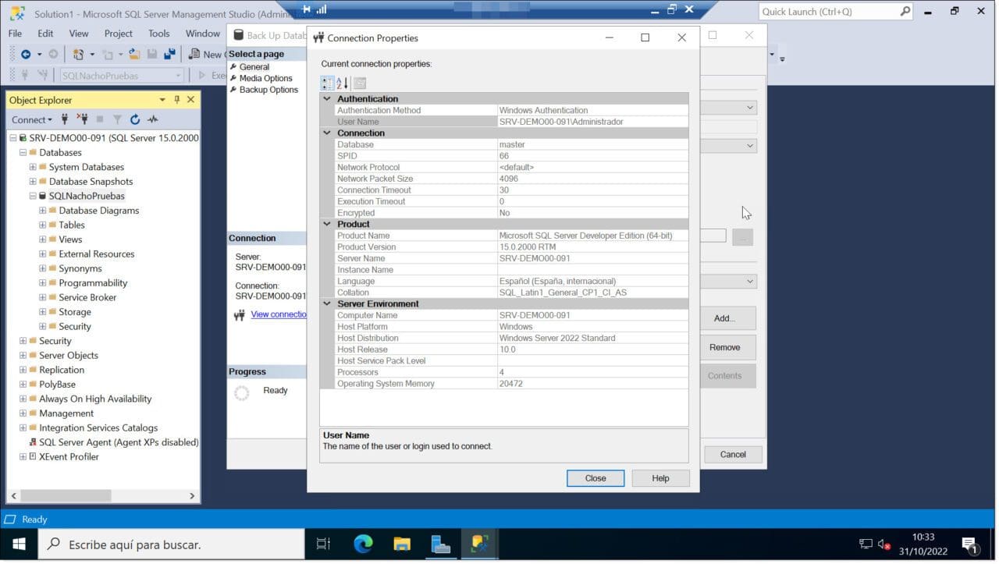
Task: Collapse the Server Environment property category
Action: pos(327,303)
